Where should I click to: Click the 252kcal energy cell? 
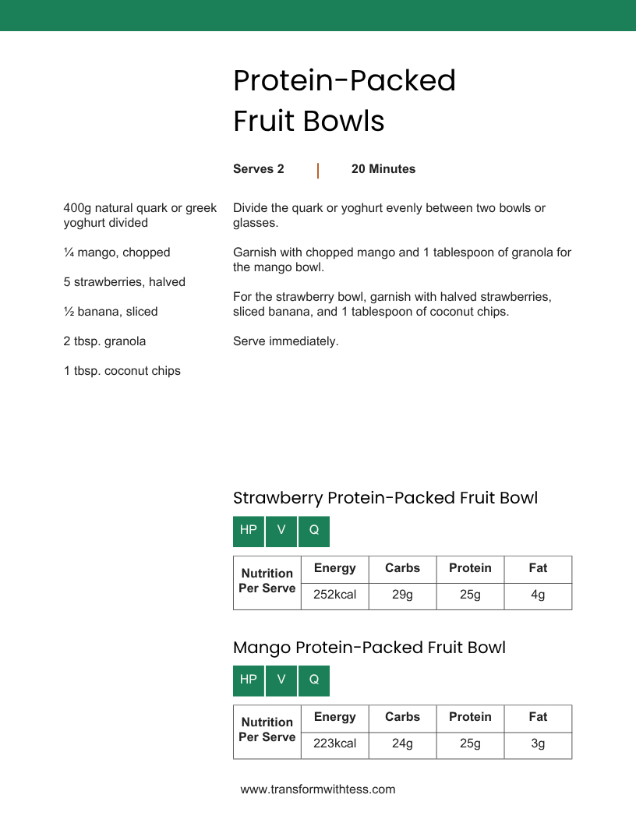335,595
